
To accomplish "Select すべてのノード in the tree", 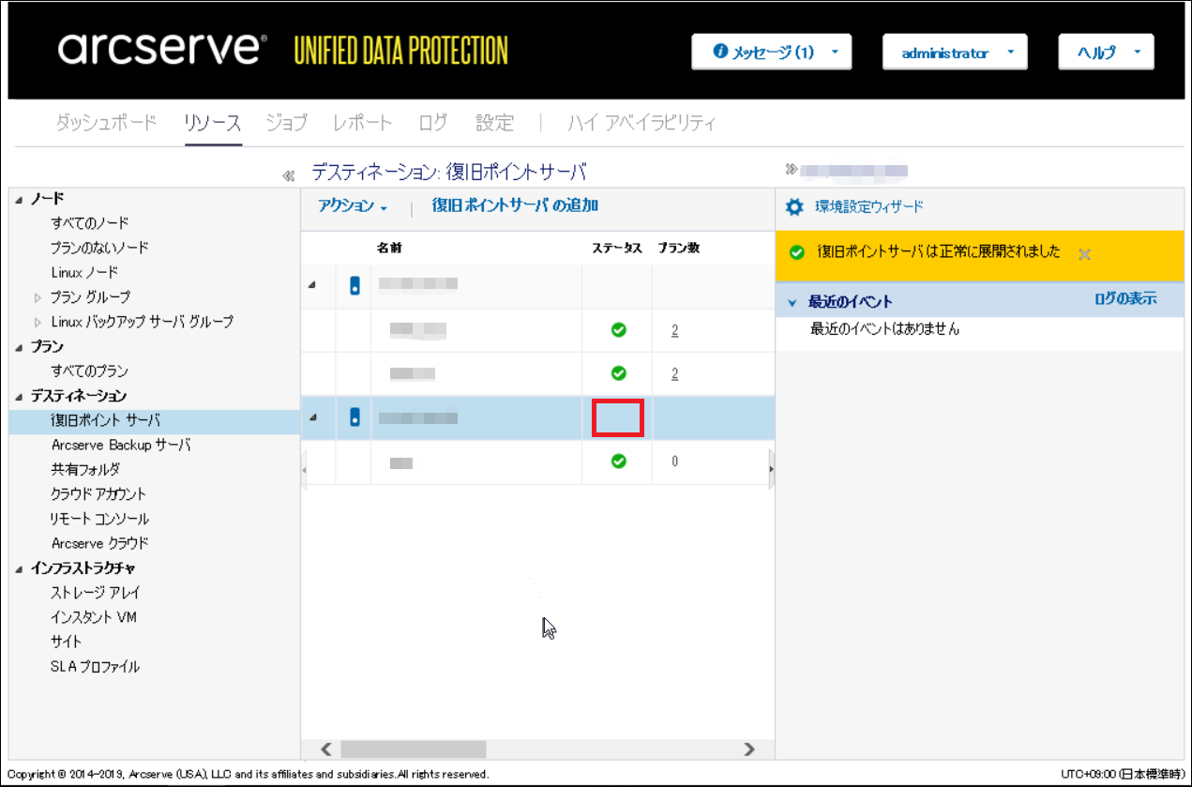I will click(x=90, y=223).
